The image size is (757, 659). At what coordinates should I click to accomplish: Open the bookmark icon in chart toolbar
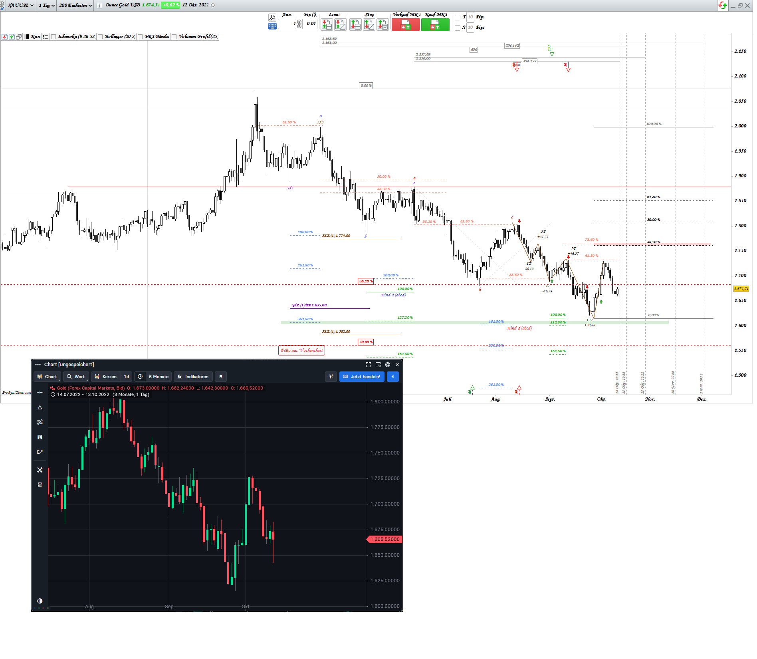tap(221, 376)
